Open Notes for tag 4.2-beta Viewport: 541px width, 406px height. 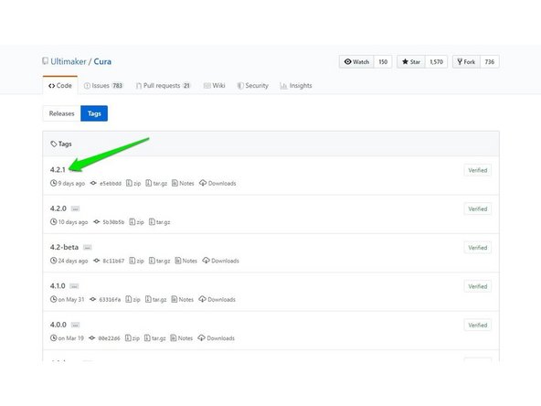(186, 261)
